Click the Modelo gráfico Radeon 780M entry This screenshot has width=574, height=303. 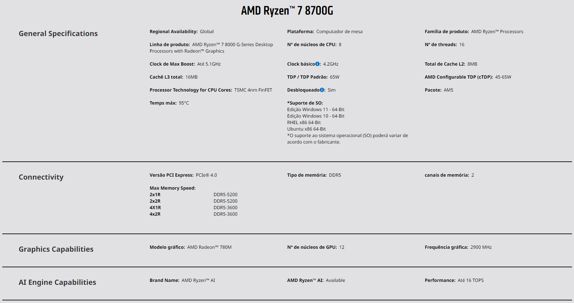[190, 247]
